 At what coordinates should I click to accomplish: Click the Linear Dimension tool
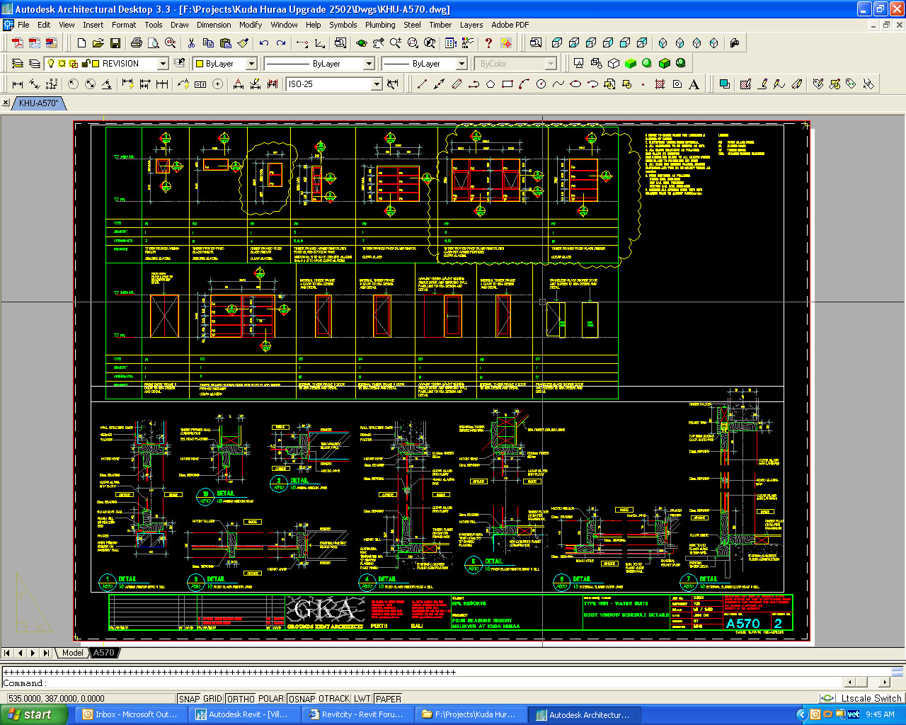18,84
